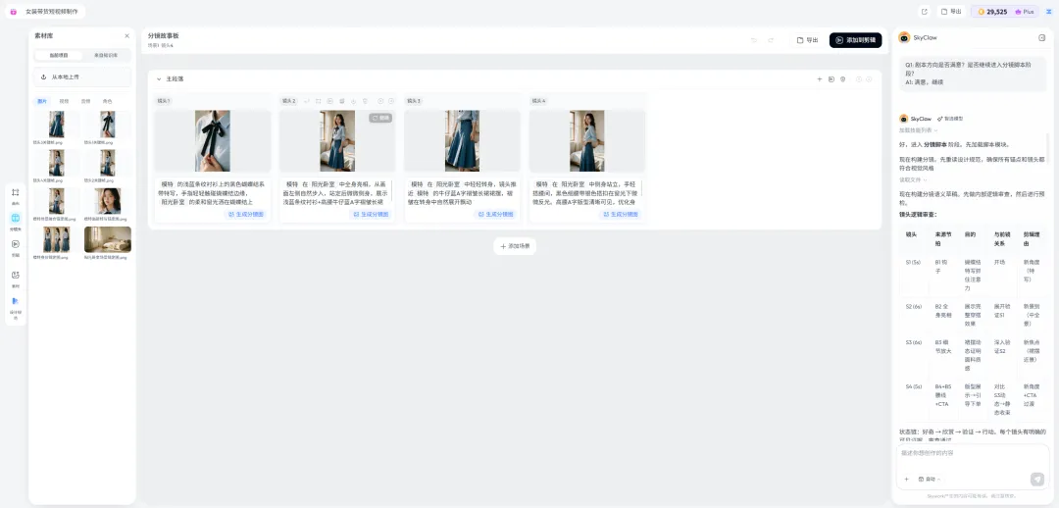Click the share icon in top bar

point(925,12)
